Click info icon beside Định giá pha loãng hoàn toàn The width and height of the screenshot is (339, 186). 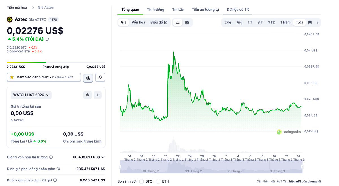click(x=58, y=169)
